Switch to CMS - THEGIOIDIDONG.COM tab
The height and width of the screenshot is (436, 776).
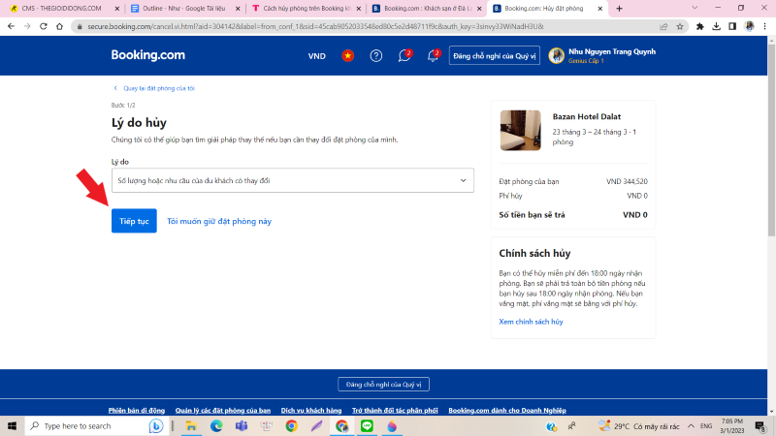[62, 9]
